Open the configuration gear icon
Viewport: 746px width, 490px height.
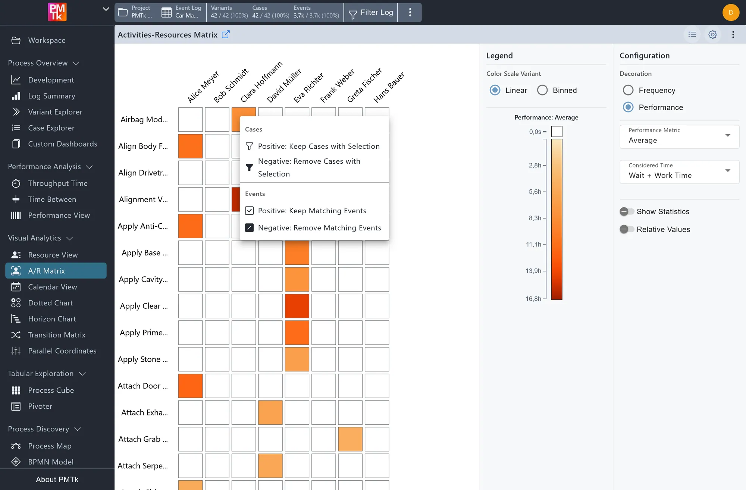[x=713, y=34]
